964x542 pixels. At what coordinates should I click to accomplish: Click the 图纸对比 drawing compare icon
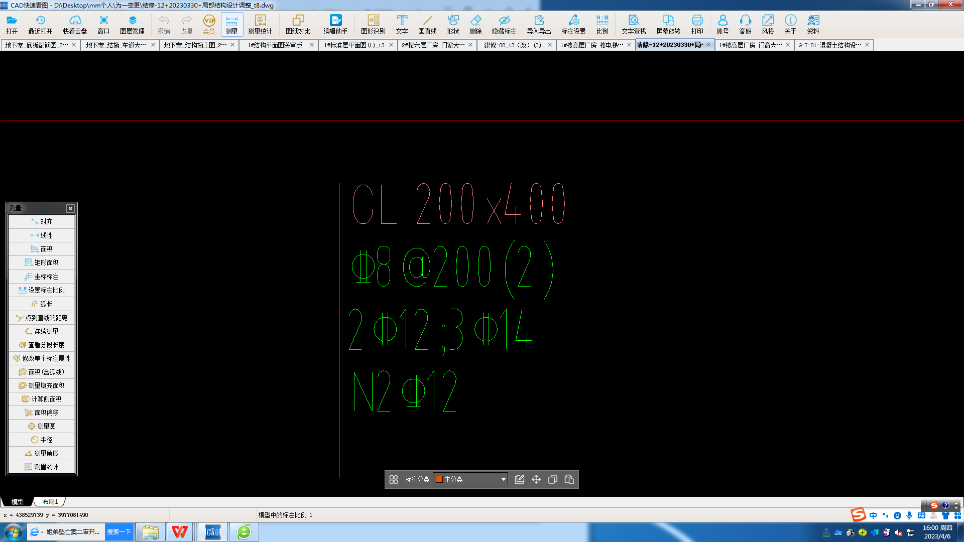[x=298, y=24]
